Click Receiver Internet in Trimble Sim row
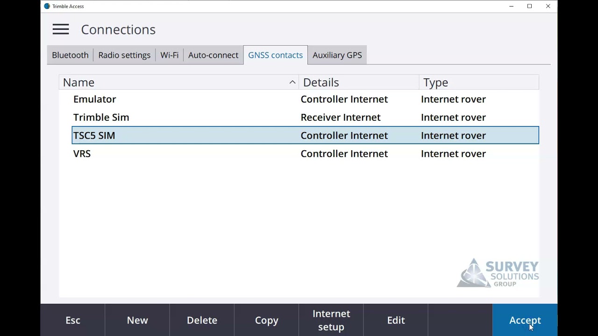Image resolution: width=598 pixels, height=336 pixels. point(341,117)
